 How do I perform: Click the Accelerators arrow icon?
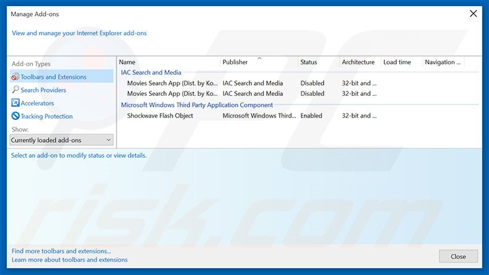tap(15, 103)
